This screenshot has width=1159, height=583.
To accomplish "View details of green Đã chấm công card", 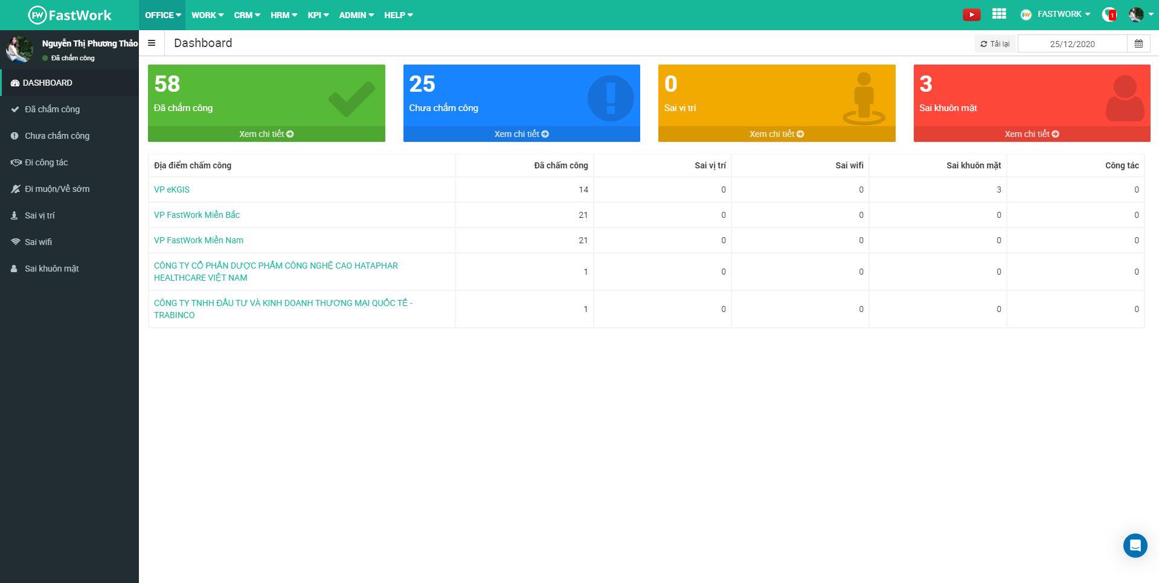I will 266,134.
